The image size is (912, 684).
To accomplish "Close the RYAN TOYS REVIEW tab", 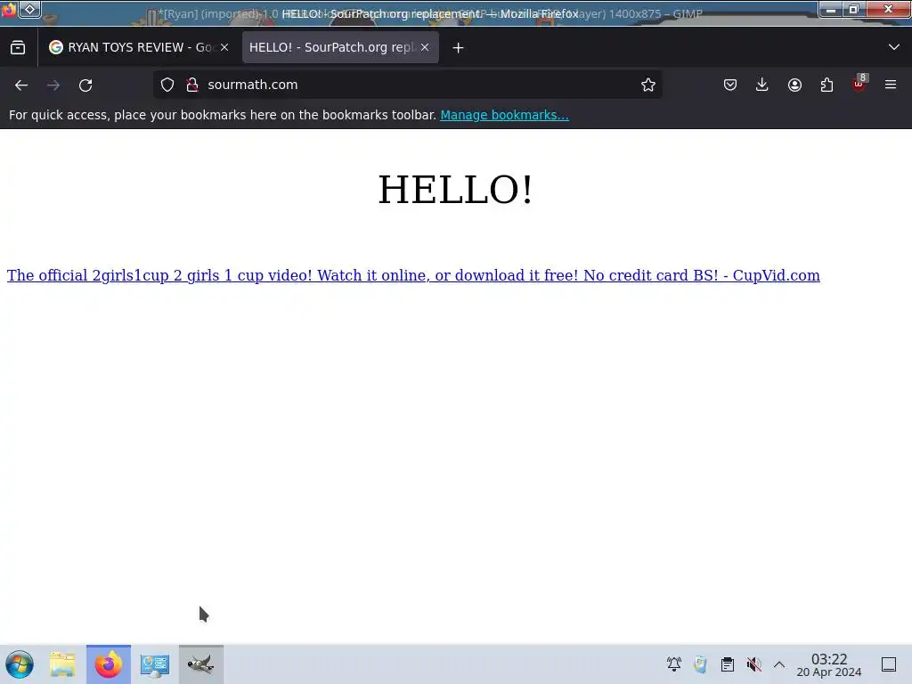I will coord(224,47).
